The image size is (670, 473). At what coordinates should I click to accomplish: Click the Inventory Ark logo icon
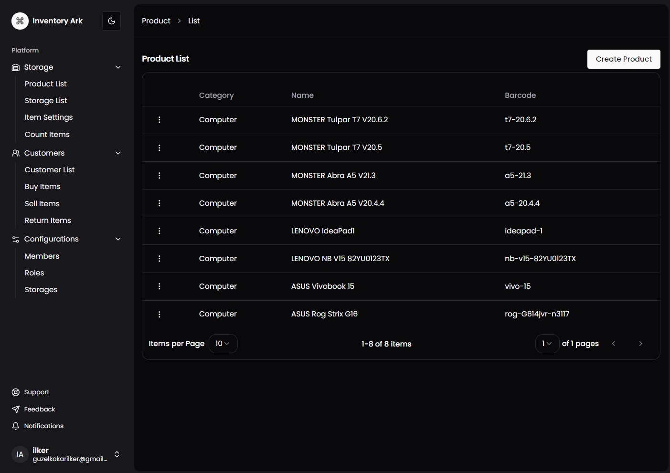(20, 21)
